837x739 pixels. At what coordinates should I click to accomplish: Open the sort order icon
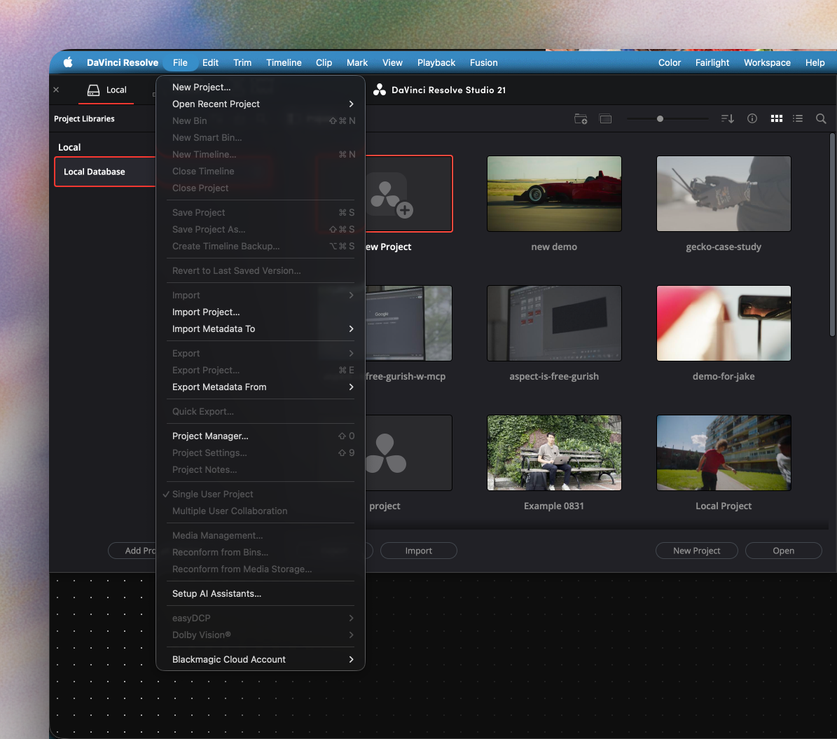(727, 118)
